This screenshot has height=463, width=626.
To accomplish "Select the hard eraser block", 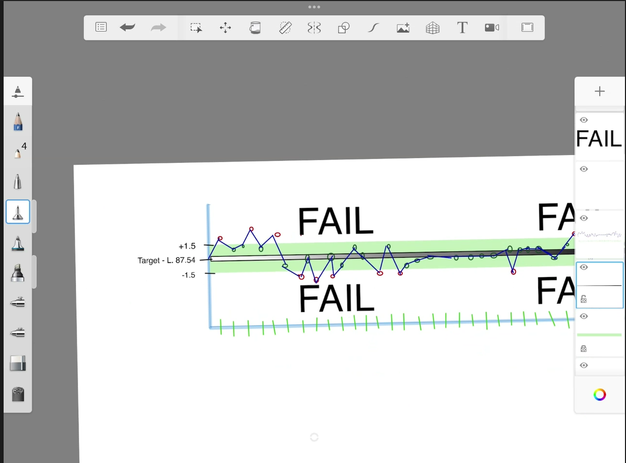I will pyautogui.click(x=18, y=363).
